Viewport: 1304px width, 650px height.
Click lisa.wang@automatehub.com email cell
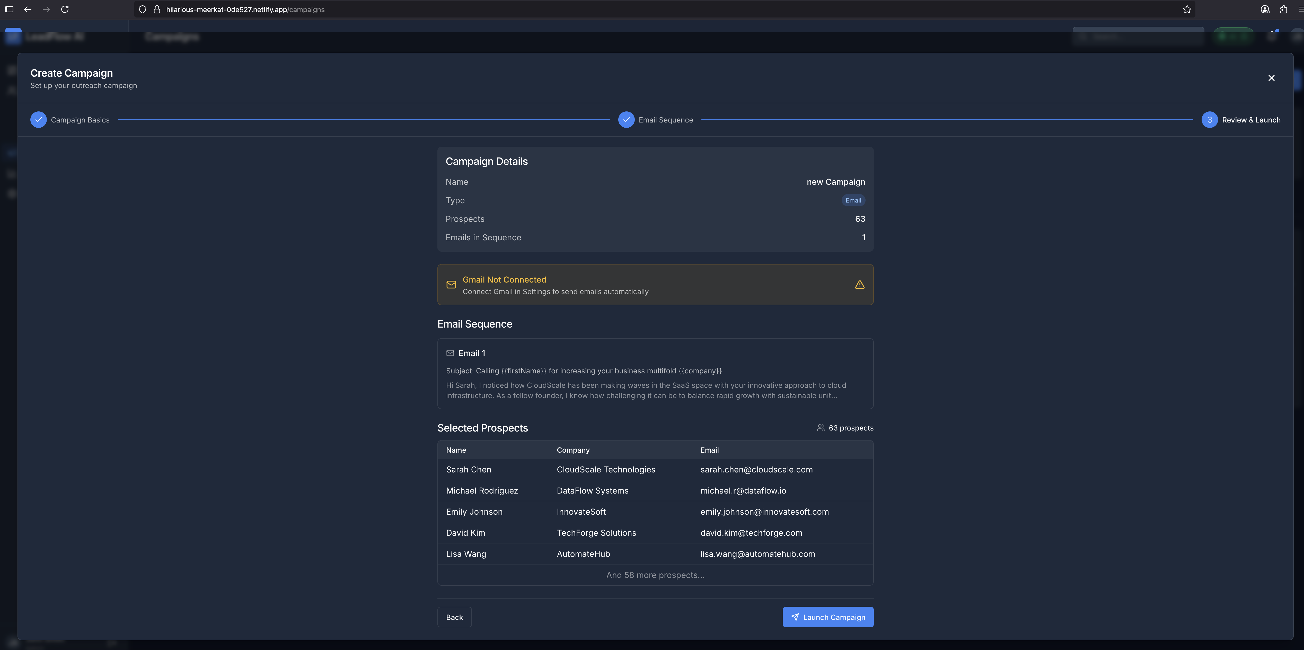[757, 554]
